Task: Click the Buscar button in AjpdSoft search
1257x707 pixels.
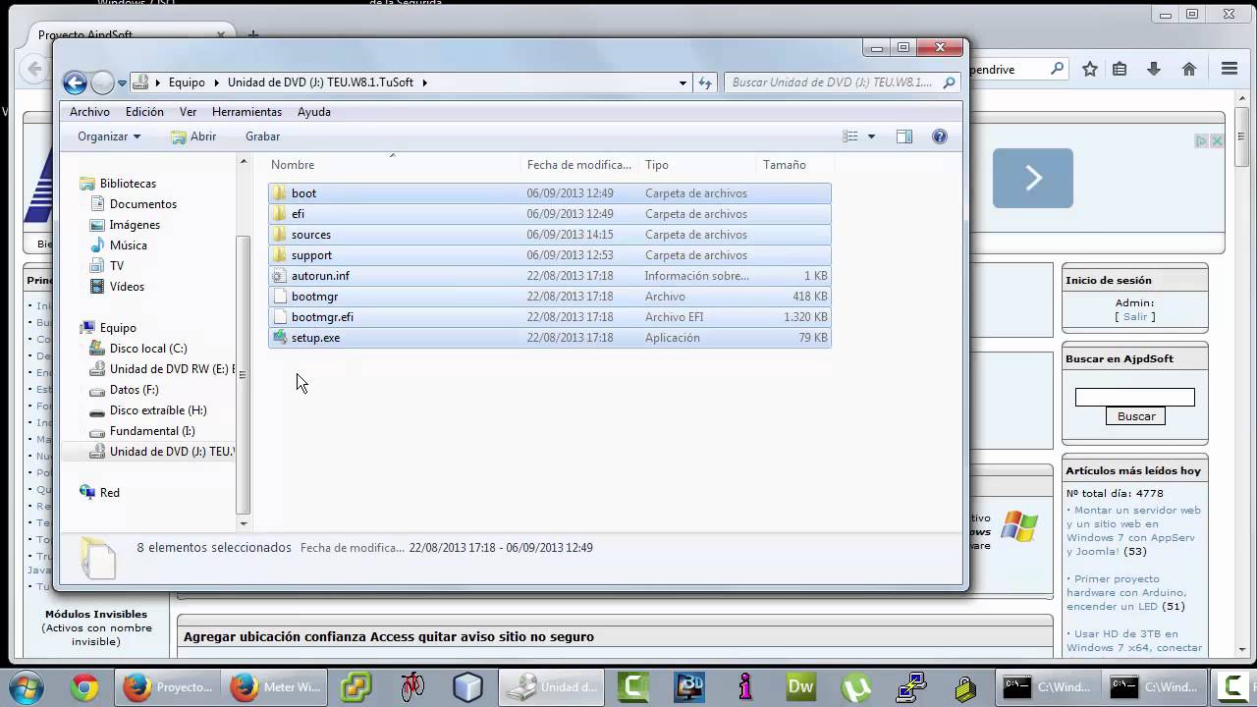Action: click(x=1136, y=416)
